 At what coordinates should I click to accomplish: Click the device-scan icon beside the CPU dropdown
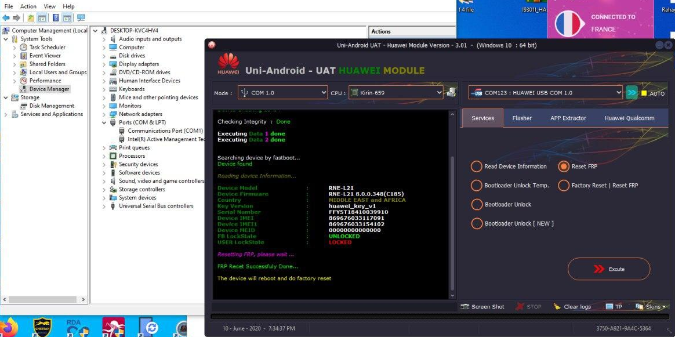point(451,92)
